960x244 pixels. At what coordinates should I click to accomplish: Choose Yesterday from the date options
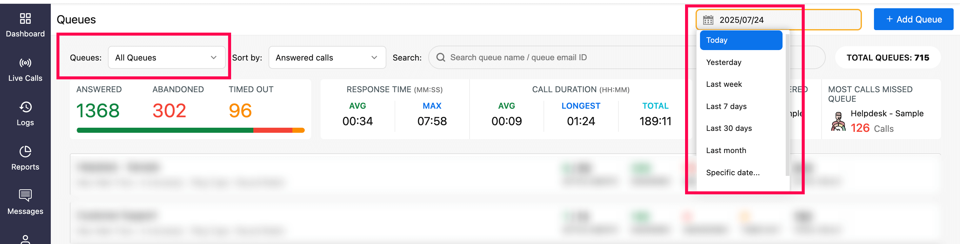(x=723, y=62)
